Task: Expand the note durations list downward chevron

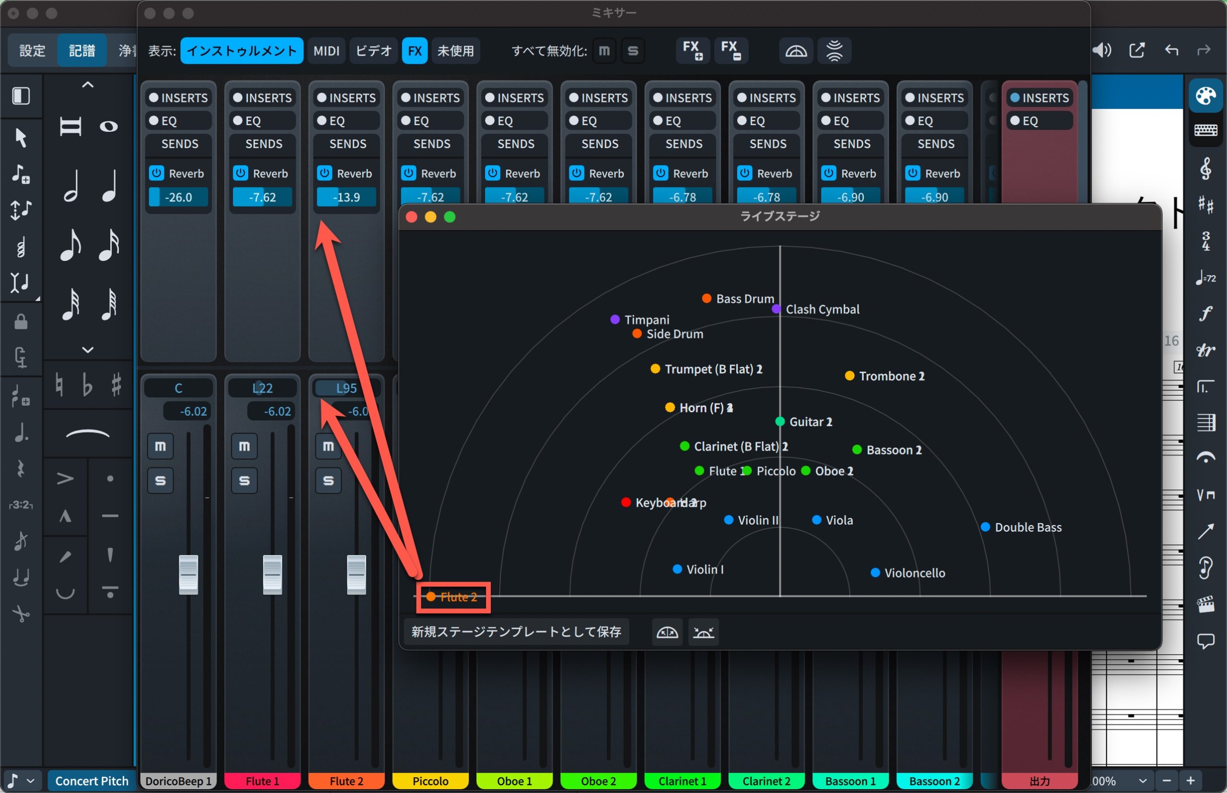Action: click(x=88, y=350)
